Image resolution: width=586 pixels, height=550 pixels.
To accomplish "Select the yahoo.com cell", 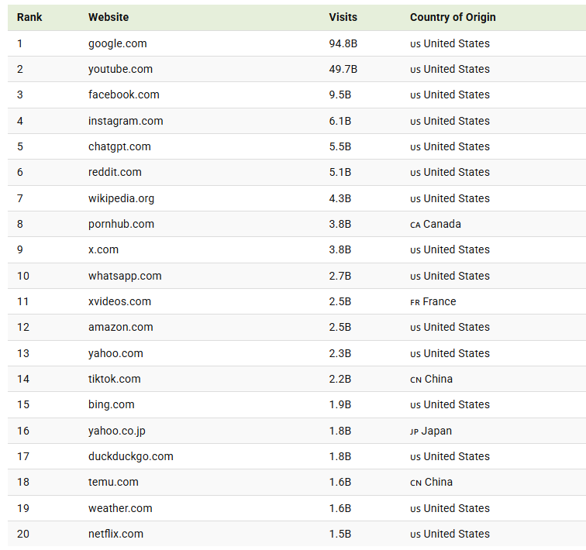I will click(115, 353).
